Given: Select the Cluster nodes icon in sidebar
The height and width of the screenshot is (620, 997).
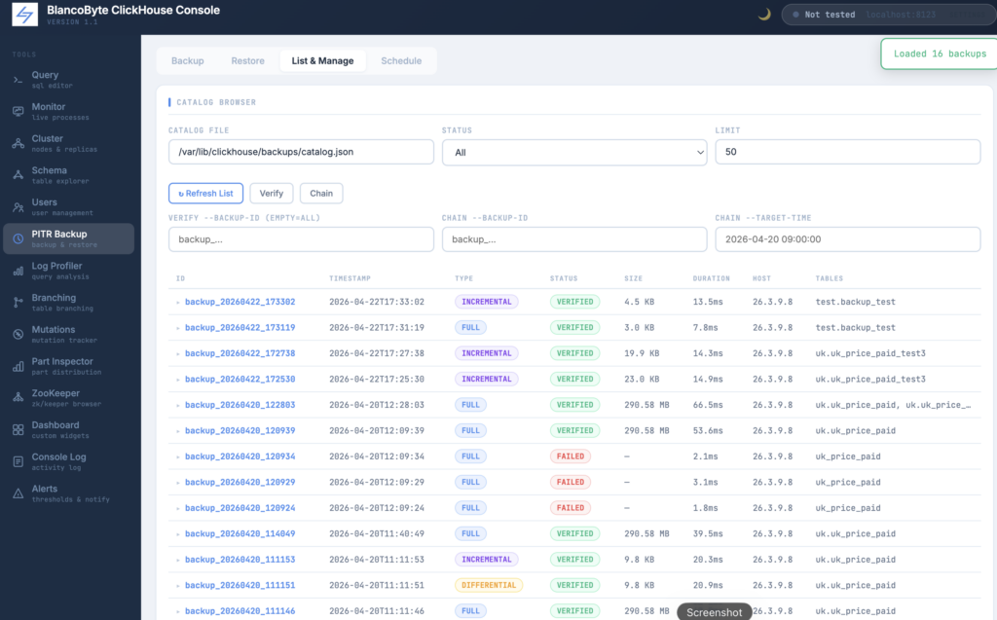Looking at the screenshot, I should pyautogui.click(x=18, y=144).
